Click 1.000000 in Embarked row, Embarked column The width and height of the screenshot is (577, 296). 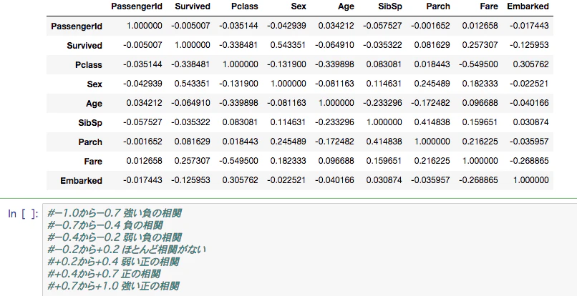(x=530, y=179)
